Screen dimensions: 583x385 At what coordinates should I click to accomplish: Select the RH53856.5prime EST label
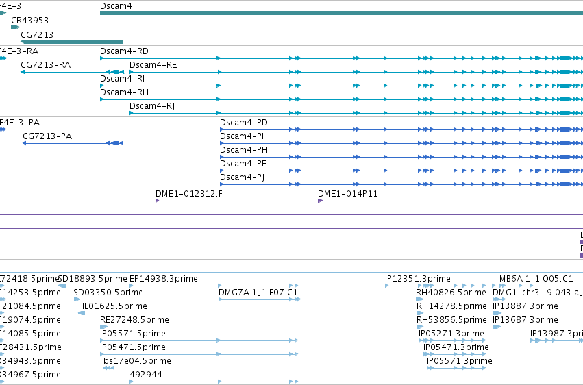point(451,320)
